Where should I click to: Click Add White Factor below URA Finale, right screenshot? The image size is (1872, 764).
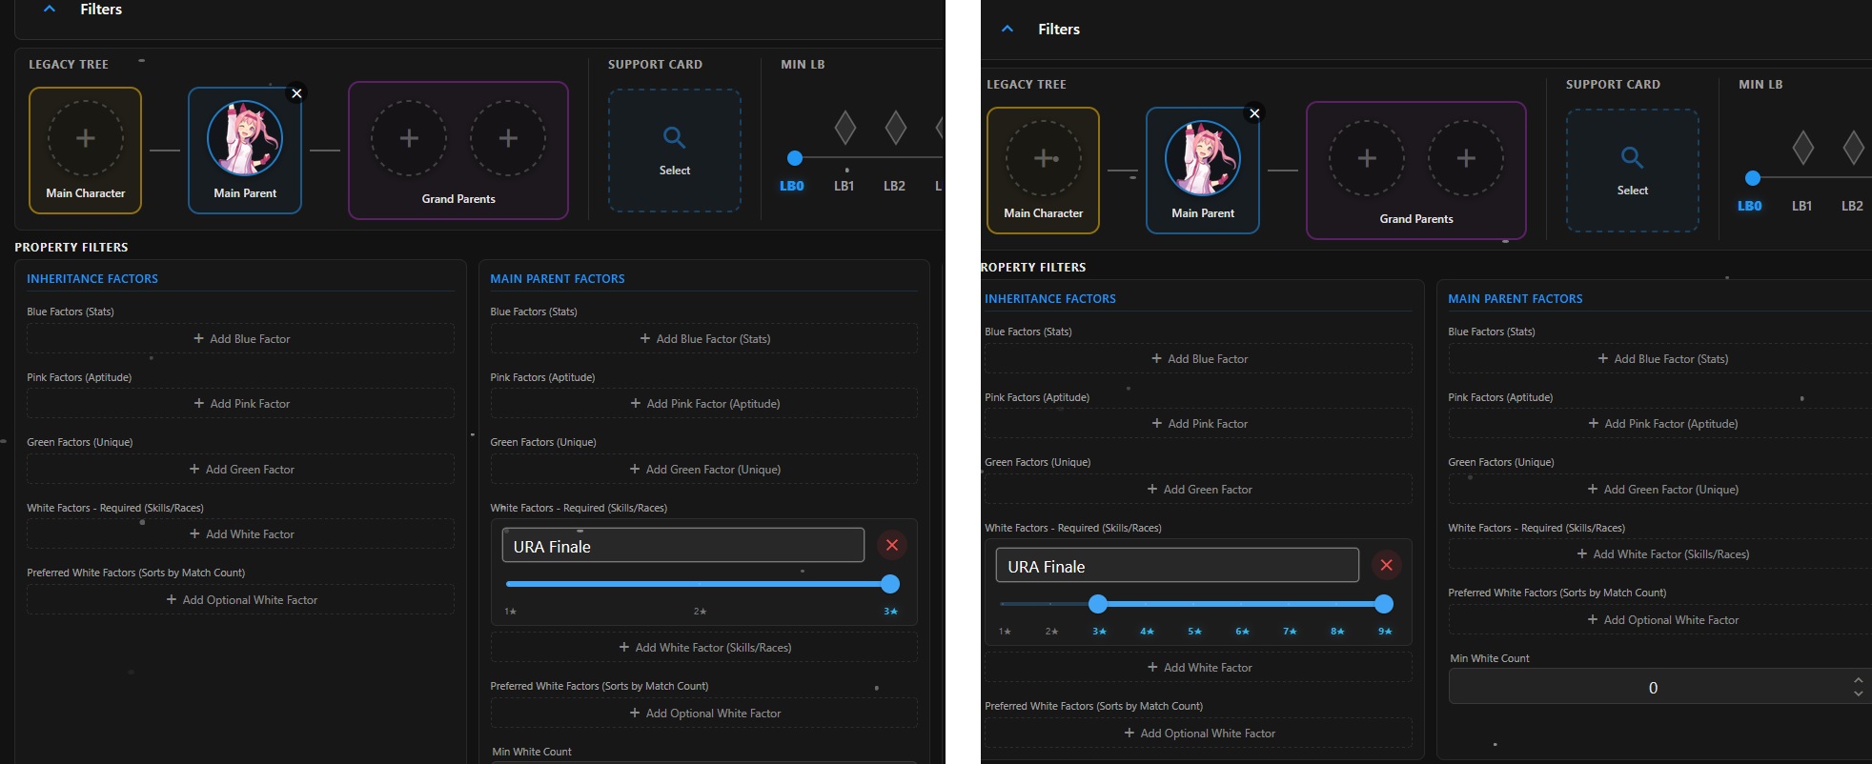(1198, 668)
